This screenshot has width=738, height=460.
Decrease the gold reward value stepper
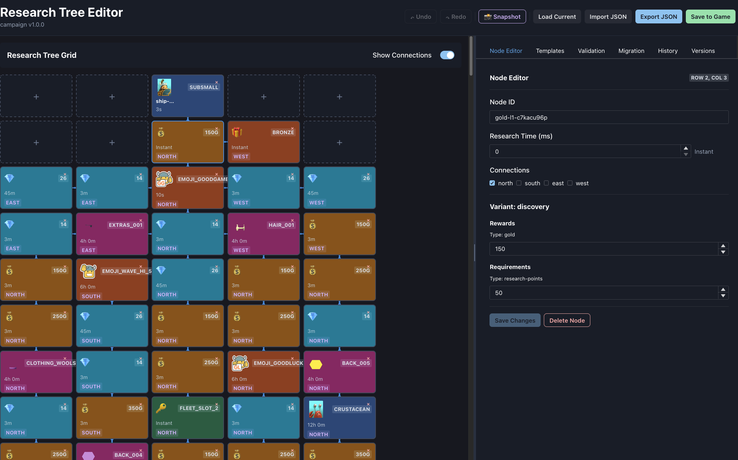point(723,252)
